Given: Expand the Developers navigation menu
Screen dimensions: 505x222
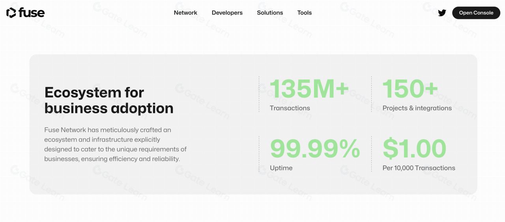Looking at the screenshot, I should pyautogui.click(x=227, y=13).
